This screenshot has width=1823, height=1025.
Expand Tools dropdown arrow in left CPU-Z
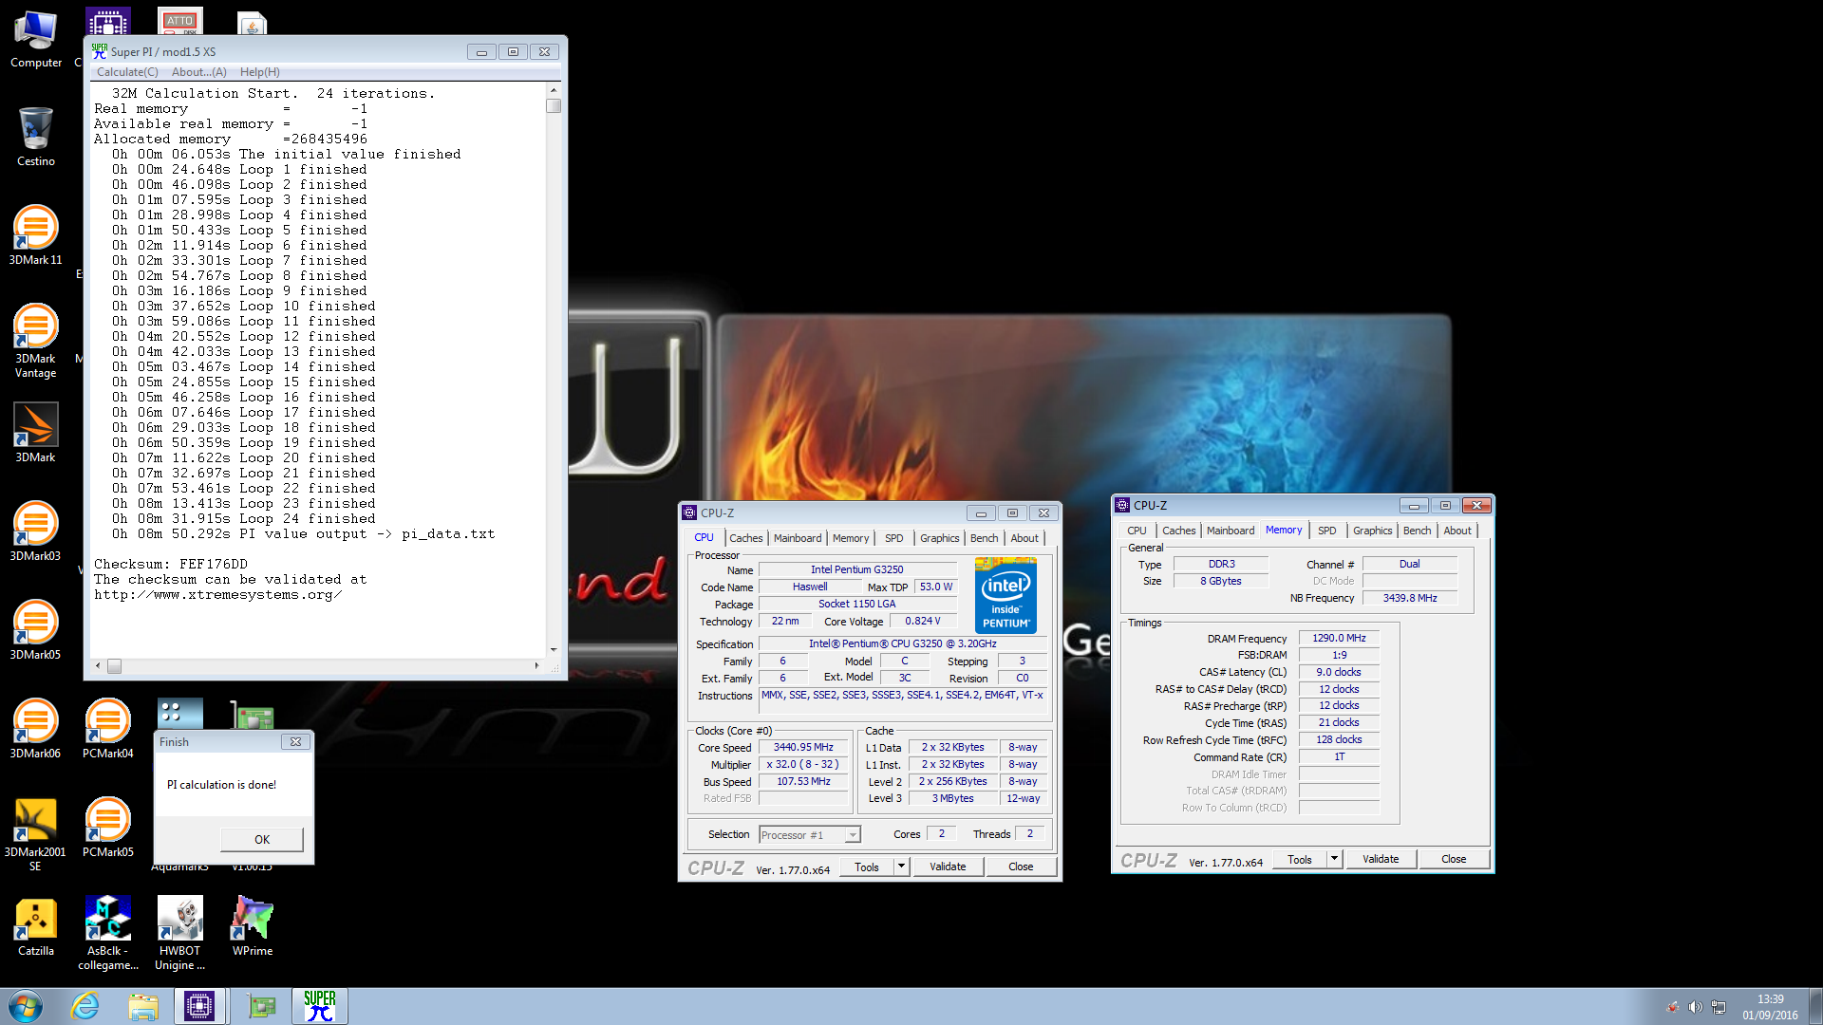click(x=901, y=867)
